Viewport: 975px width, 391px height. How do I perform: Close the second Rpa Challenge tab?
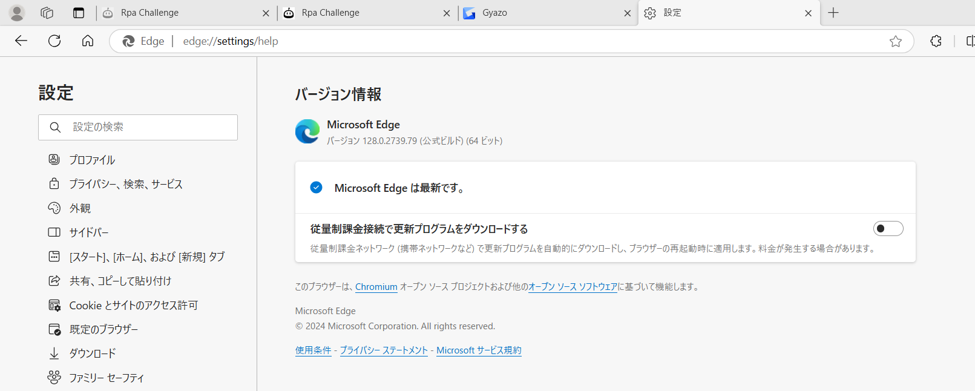447,13
